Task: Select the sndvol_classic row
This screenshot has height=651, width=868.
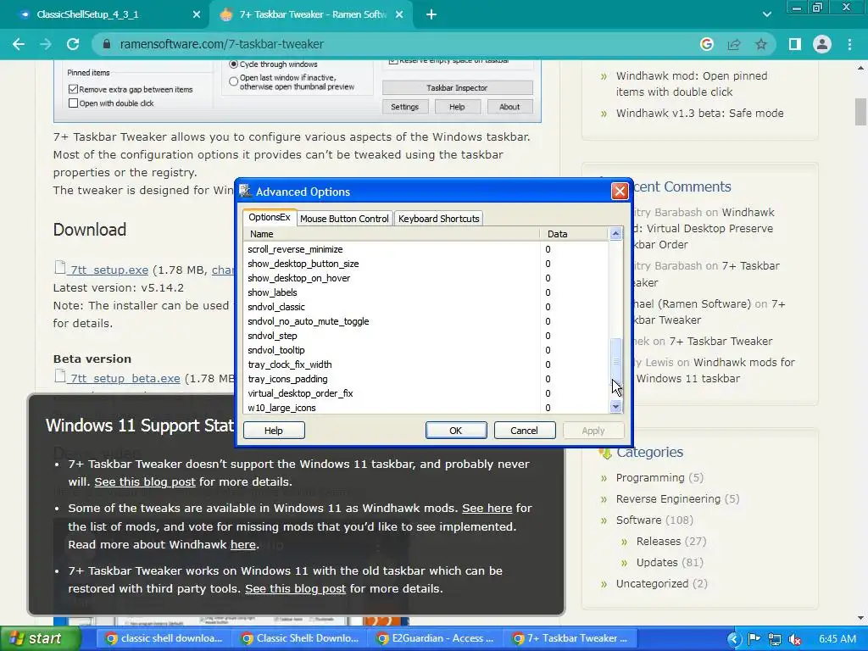Action: point(426,307)
